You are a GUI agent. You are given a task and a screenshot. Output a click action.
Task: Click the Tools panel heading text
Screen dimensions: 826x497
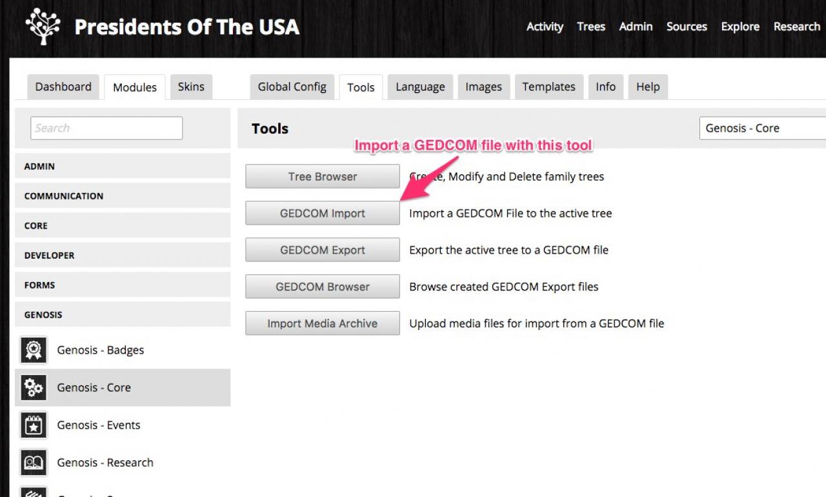270,128
